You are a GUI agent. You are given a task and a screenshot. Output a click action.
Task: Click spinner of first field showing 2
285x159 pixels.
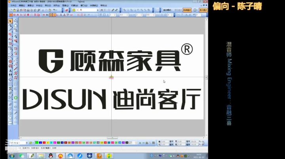point(115,15)
